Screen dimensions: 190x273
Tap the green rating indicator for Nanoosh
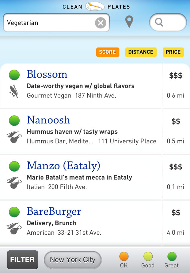[14, 120]
